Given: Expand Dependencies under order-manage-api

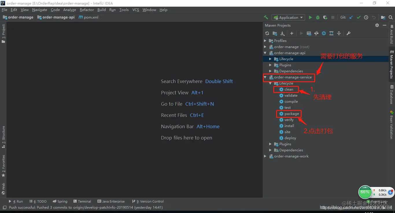Looking at the screenshot, I should (x=270, y=71).
